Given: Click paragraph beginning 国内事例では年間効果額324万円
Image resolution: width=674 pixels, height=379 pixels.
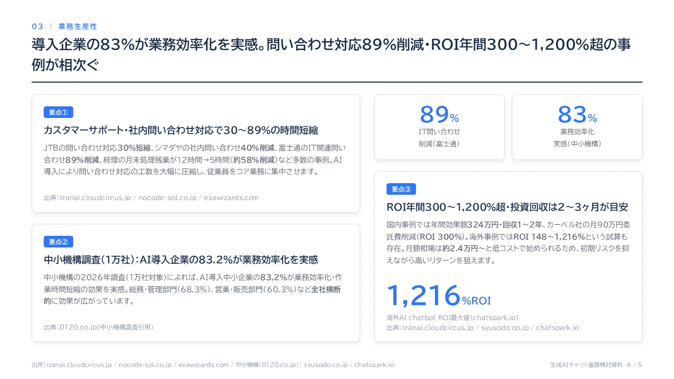Looking at the screenshot, I should tap(508, 242).
